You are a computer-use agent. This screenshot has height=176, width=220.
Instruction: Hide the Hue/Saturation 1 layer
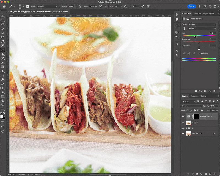pyautogui.click(x=183, y=117)
